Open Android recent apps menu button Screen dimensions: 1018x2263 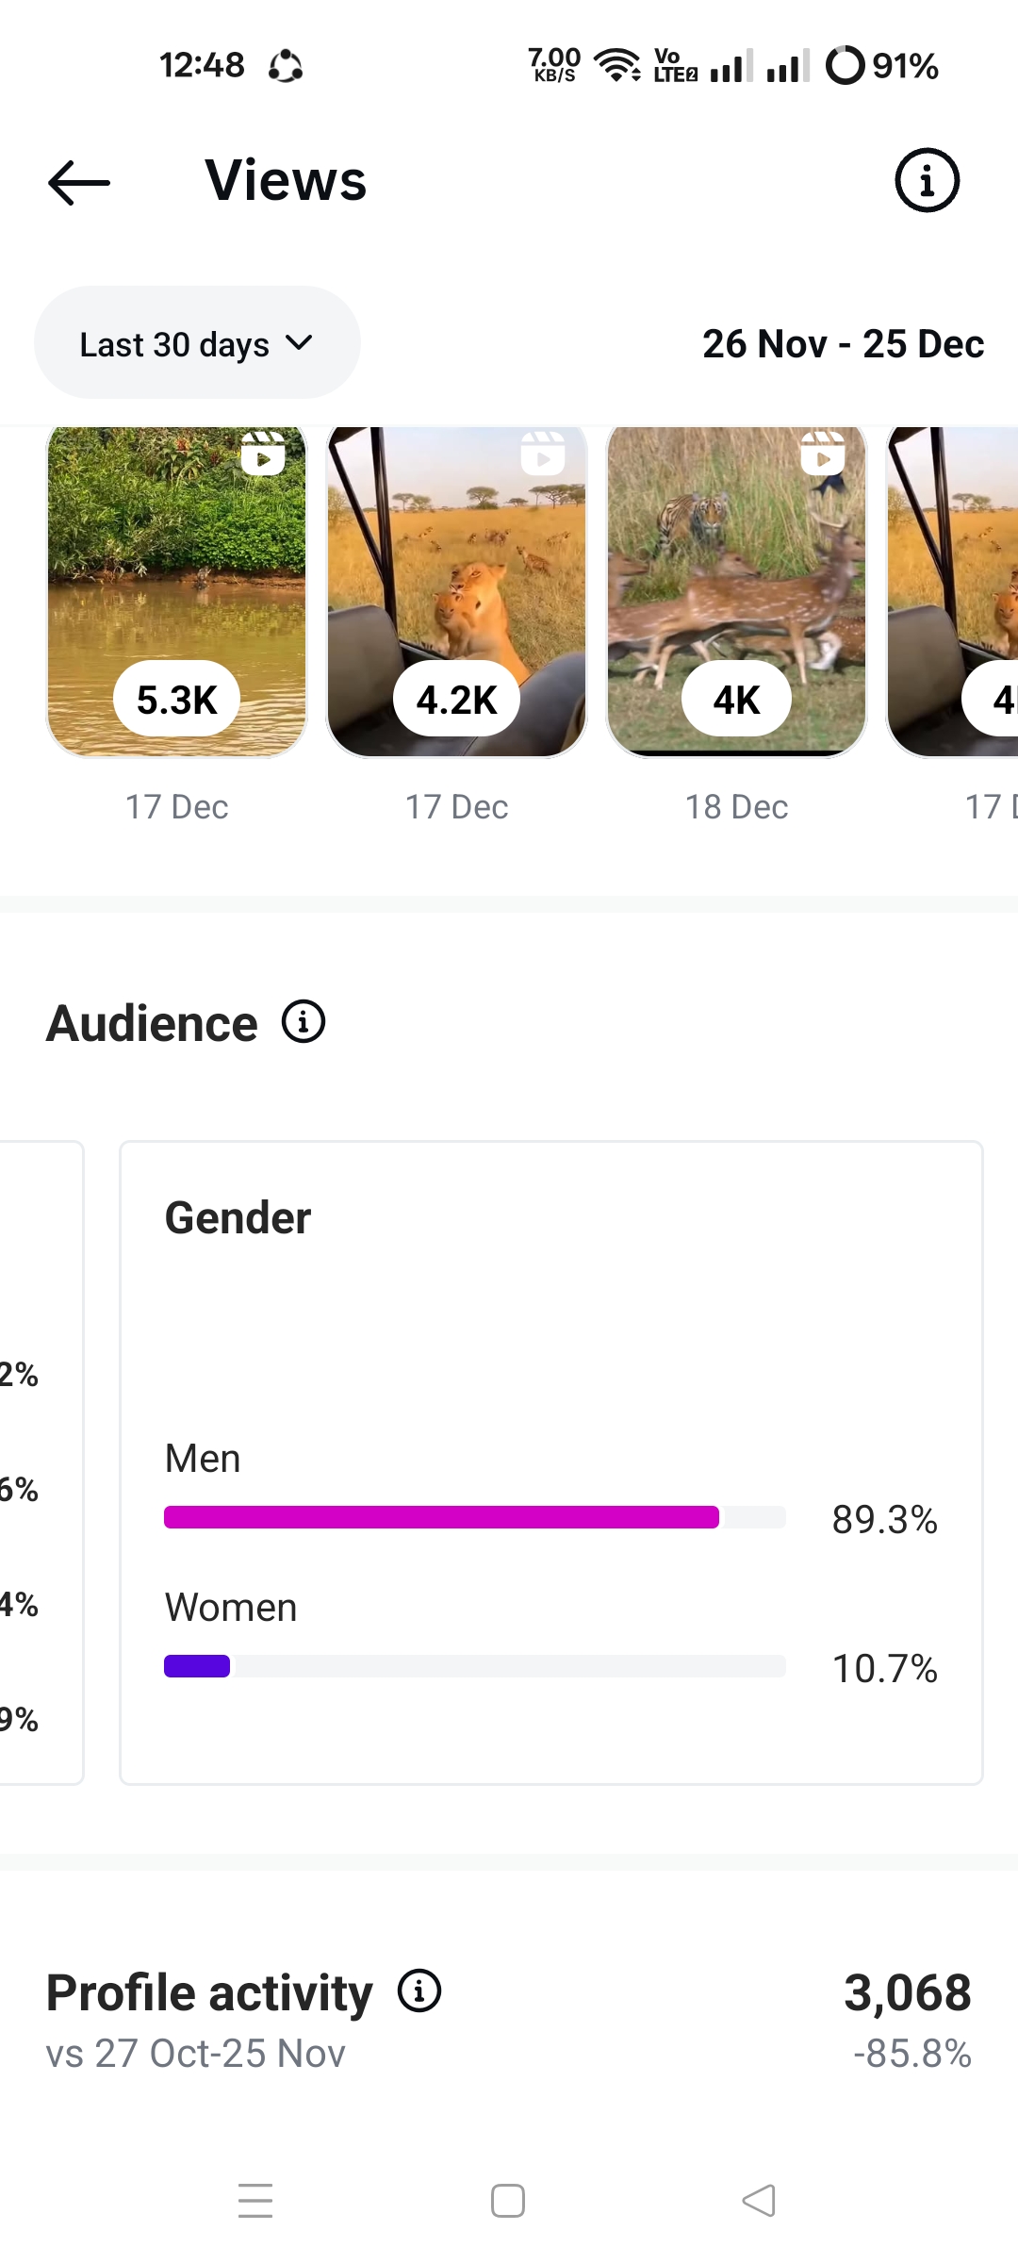(255, 2201)
